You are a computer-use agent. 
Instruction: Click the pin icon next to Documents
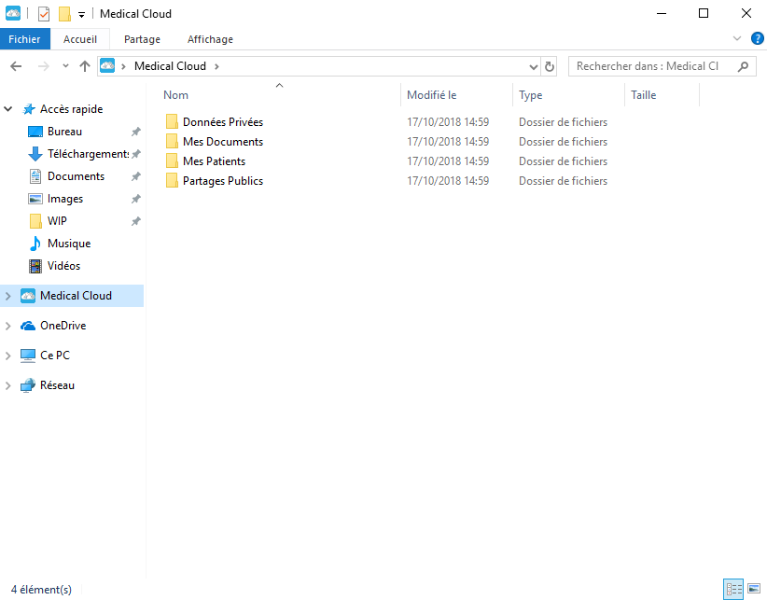[x=136, y=176]
